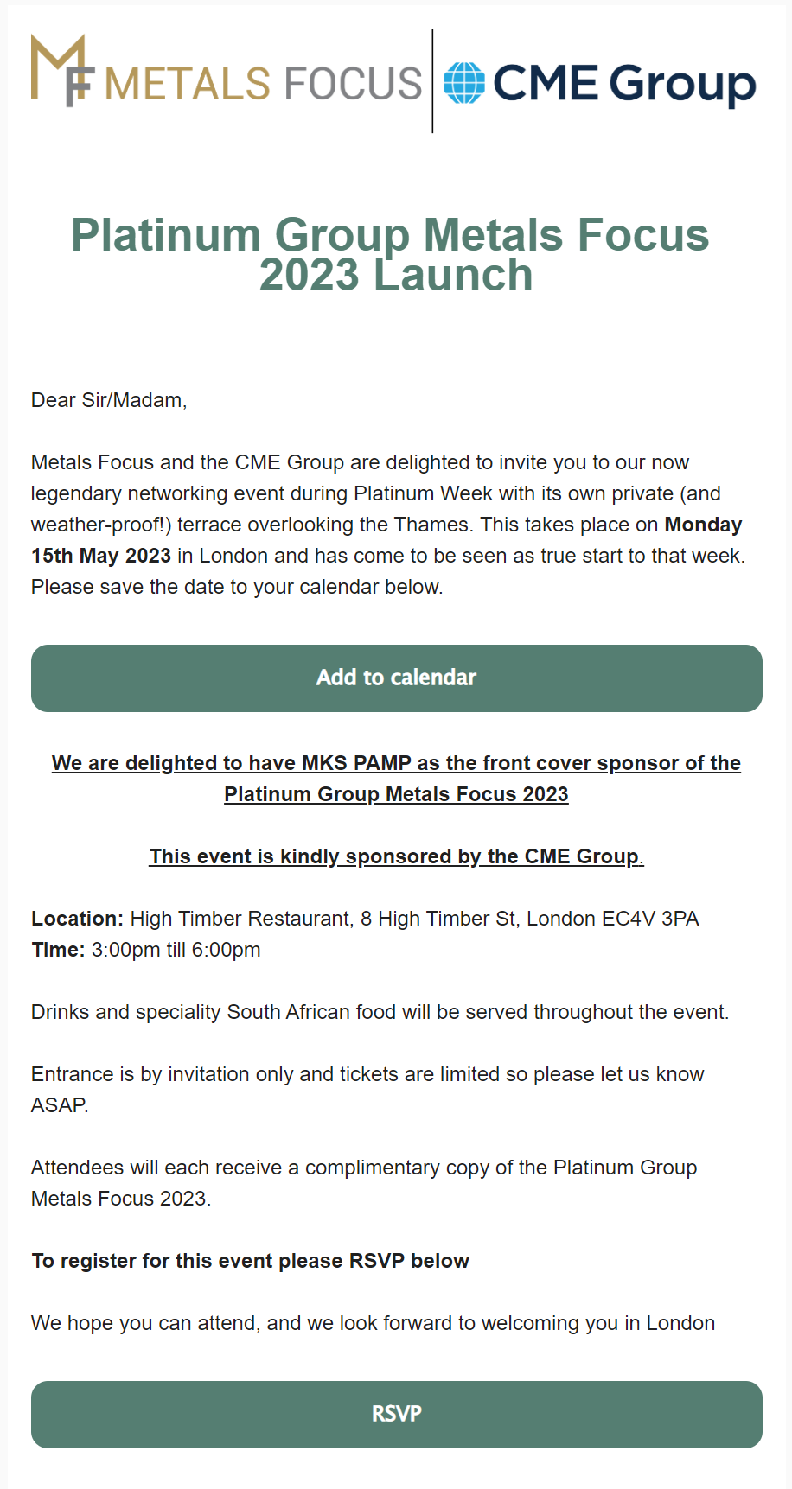Click the bold Monday 15th May 2023 date
Viewport: 792px width, 1489px height.
pyautogui.click(x=386, y=540)
